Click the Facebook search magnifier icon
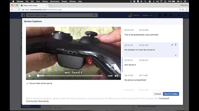The image size is (199, 111). 94,15
